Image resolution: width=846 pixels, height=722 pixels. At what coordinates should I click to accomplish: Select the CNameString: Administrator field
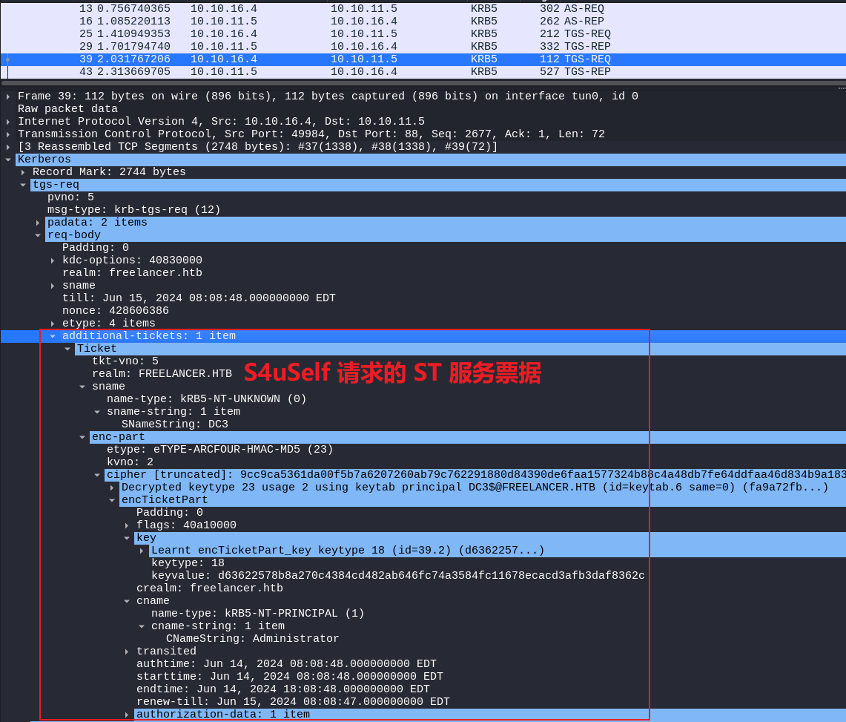tap(252, 639)
